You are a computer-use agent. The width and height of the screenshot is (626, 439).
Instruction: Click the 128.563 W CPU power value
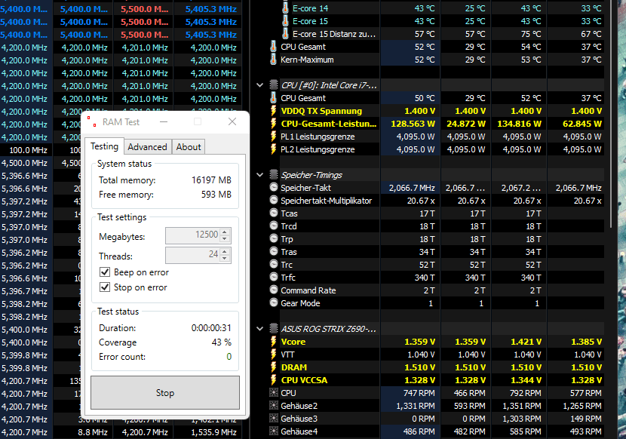click(413, 124)
